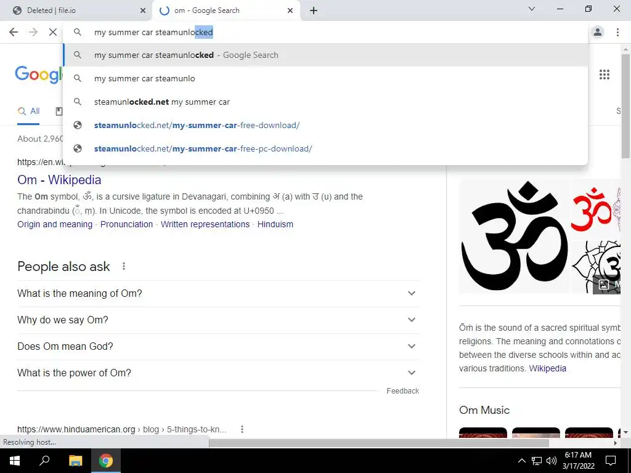This screenshot has height=473, width=631.
Task: Select suggestion 'my summer car steamunlocked - Google Search'
Action: click(325, 55)
